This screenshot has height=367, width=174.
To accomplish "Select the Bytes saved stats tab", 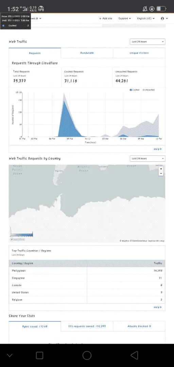I will click(35, 326).
